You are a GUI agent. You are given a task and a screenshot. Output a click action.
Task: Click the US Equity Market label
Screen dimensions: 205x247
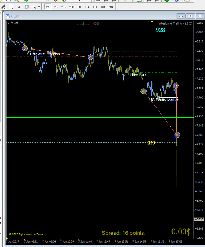coord(164,100)
